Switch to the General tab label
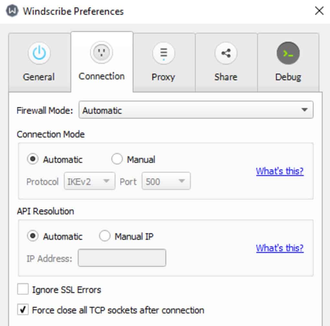 [x=39, y=77]
